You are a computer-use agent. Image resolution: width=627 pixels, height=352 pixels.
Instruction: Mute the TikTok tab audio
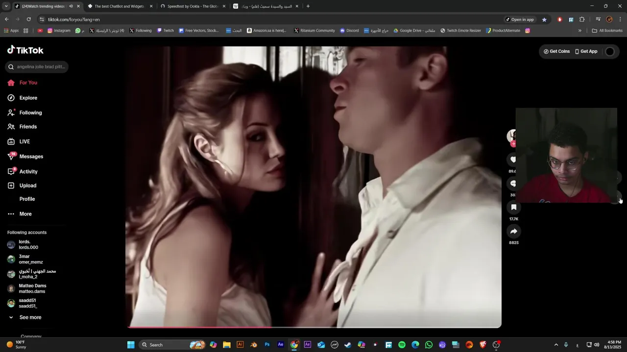[x=71, y=6]
